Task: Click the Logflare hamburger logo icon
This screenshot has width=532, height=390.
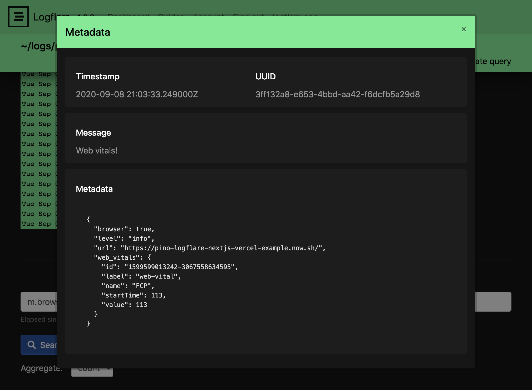Action: point(18,17)
